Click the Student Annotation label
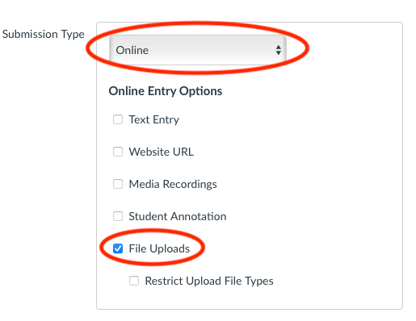416x321 pixels. pos(178,216)
